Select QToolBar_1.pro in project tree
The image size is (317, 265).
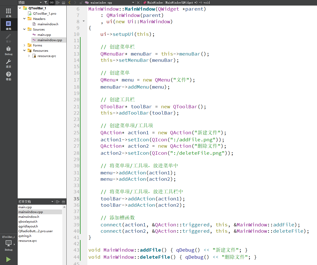click(x=45, y=13)
